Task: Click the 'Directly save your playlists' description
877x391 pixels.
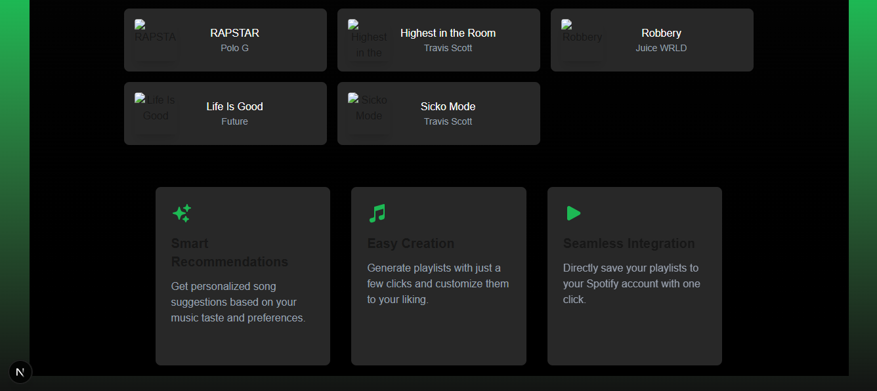Action: (x=631, y=283)
